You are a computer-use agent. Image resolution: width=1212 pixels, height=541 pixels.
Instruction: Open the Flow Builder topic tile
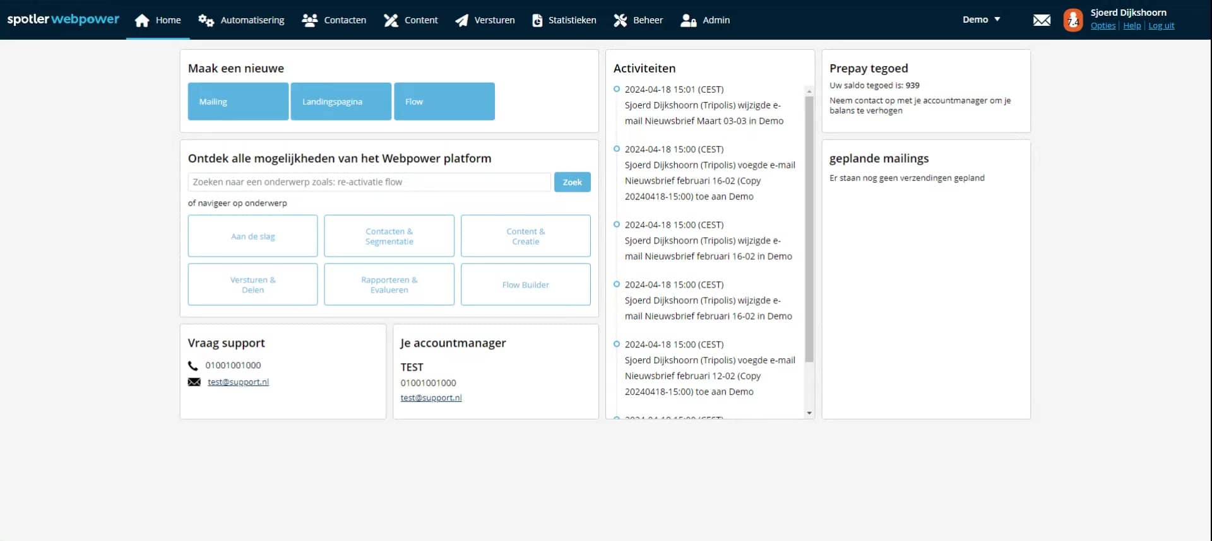tap(525, 285)
